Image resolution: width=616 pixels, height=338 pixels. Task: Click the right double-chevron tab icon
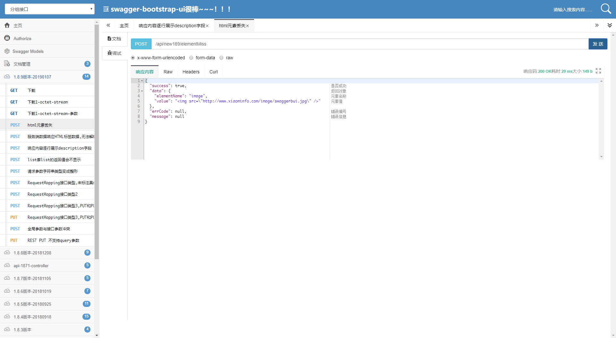coord(597,25)
